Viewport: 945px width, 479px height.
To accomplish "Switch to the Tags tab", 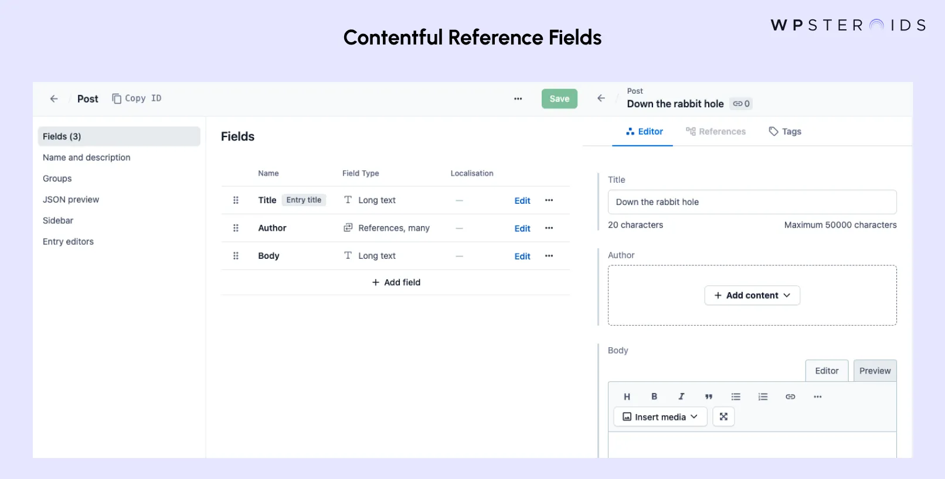I will [785, 132].
